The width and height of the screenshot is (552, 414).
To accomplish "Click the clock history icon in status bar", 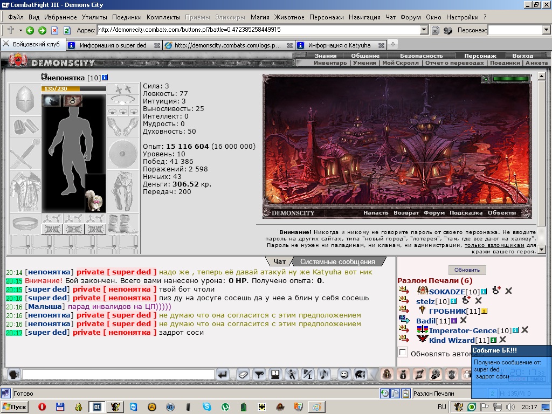I will (385, 393).
